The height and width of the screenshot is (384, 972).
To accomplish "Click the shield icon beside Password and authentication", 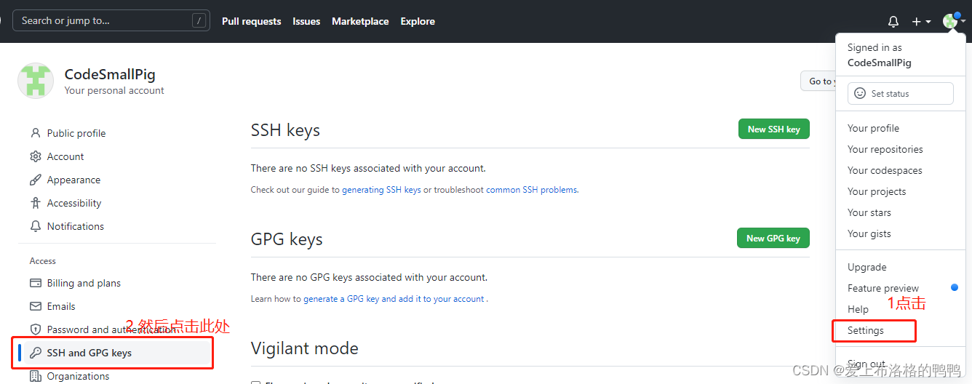I will pyautogui.click(x=36, y=329).
